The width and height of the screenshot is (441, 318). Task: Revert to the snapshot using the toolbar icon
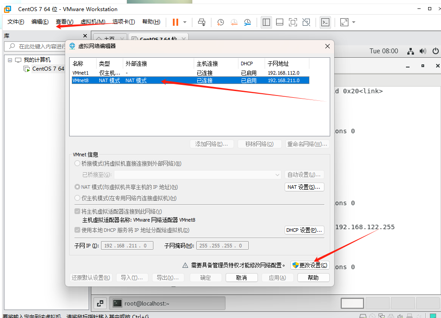click(234, 22)
